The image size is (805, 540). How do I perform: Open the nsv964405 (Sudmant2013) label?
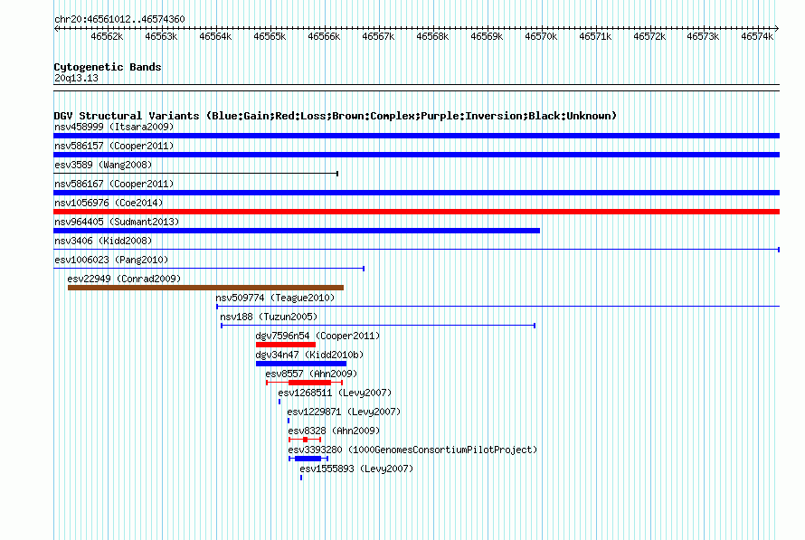coord(117,222)
